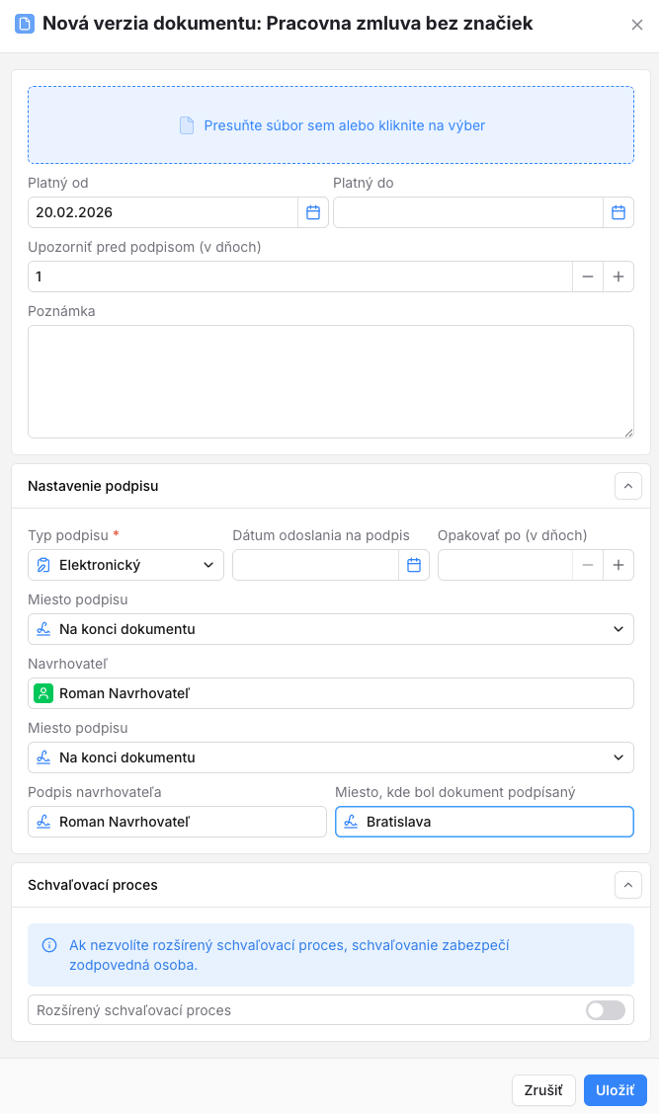659x1114 pixels.
Task: Click the Bratislava signing place field
Action: coord(484,822)
